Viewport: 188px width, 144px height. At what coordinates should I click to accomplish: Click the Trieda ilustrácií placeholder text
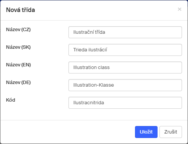tap(90, 50)
